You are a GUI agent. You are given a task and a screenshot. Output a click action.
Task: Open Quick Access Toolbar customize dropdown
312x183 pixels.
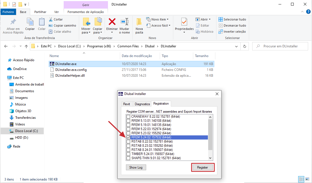[25, 4]
